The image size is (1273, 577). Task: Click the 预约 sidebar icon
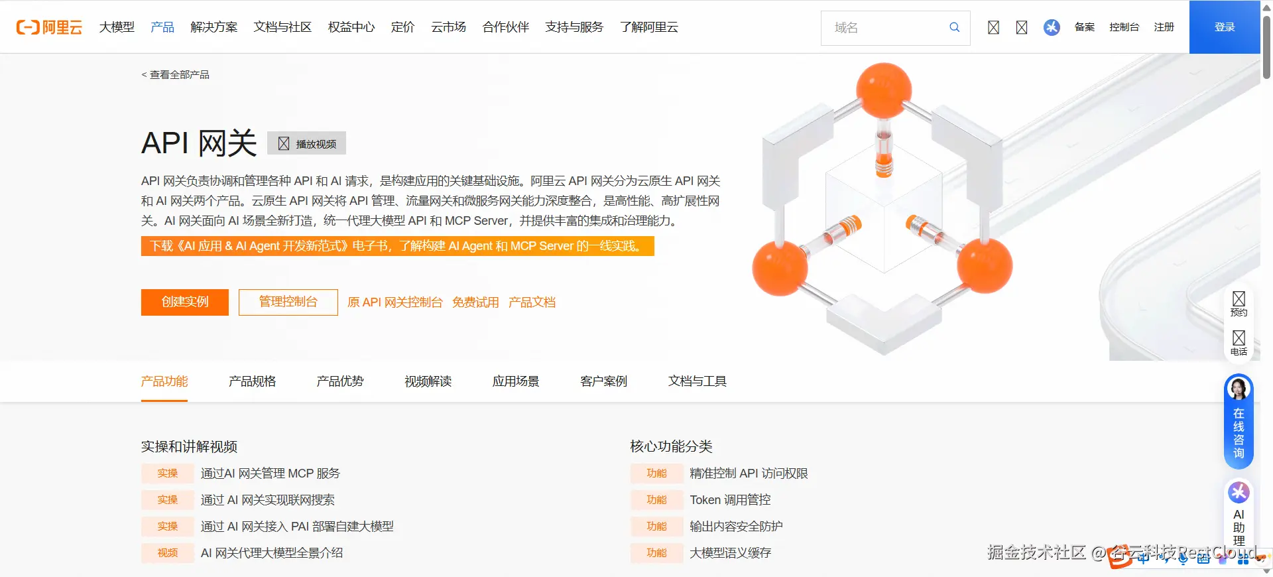coord(1239,304)
